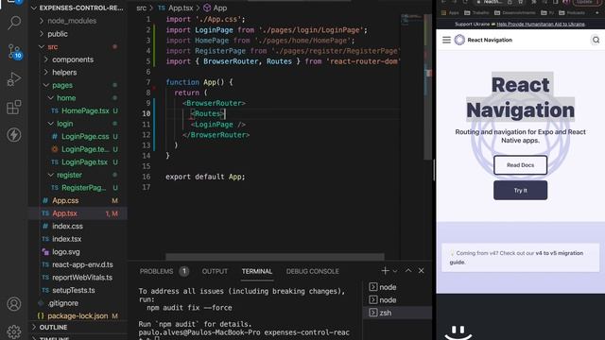Open HomePage.tsx file
605x340 pixels.
[x=85, y=111]
